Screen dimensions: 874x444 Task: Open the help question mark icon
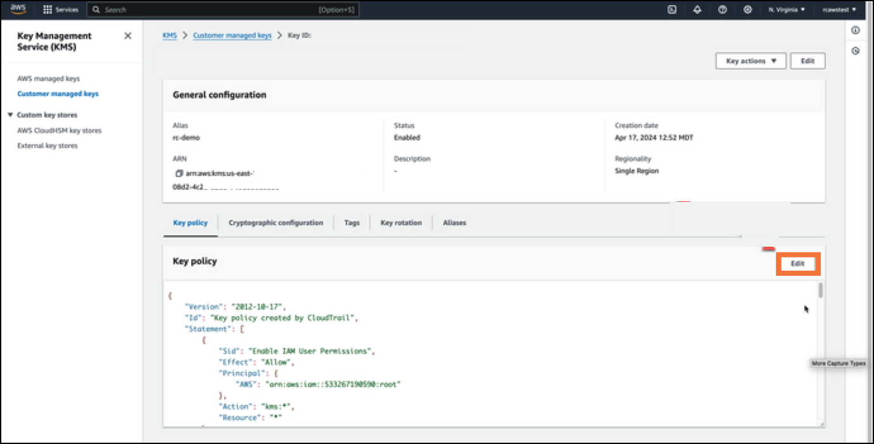click(x=723, y=9)
